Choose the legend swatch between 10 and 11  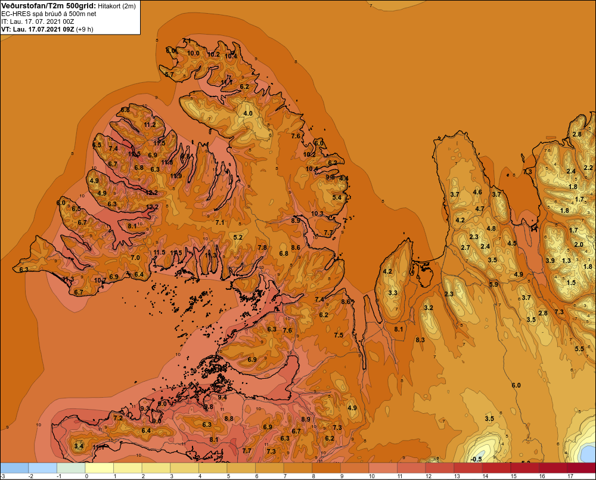(383, 468)
